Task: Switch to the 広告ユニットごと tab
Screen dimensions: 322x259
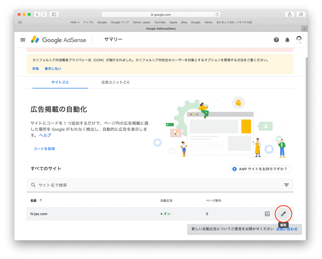Action: tap(116, 82)
